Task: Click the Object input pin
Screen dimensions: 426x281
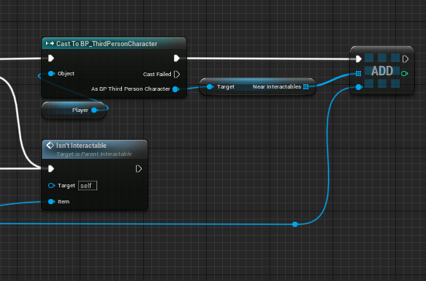Action: [x=51, y=73]
